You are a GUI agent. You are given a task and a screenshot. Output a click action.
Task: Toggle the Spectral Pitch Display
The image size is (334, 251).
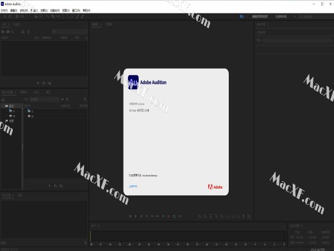pos(41,16)
